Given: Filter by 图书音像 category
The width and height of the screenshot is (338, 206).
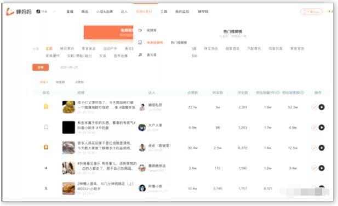Looking at the screenshot, I should (121, 56).
